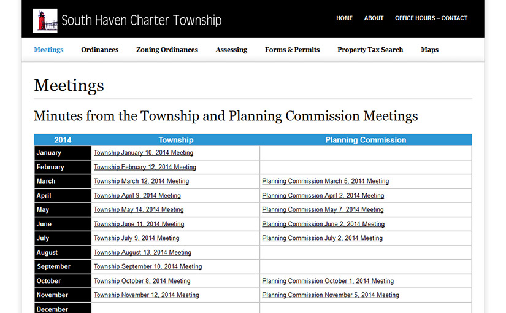Open Township January 10, 2014 Meeting minutes
506x313 pixels.
tap(144, 153)
